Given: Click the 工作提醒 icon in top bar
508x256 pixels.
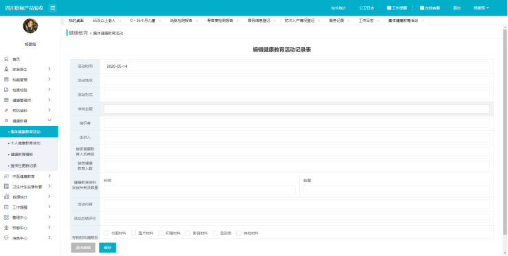Looking at the screenshot, I should click(389, 8).
